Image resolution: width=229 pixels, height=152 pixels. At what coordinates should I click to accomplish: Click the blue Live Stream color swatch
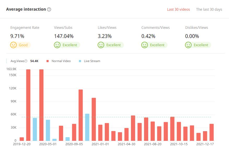click(80, 61)
